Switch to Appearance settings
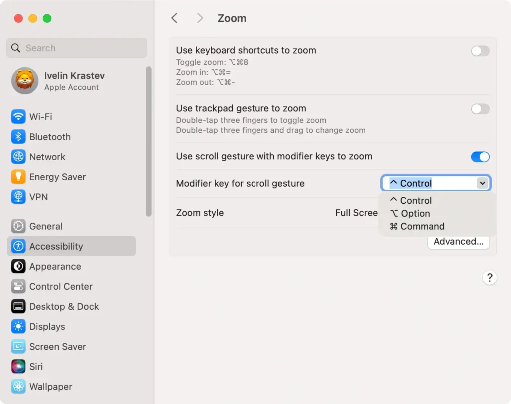Image resolution: width=511 pixels, height=404 pixels. point(15,266)
